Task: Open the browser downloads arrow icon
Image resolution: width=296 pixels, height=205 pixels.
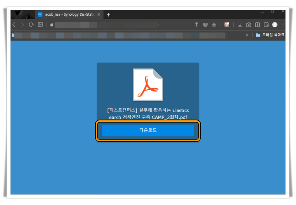Action: tap(240, 24)
